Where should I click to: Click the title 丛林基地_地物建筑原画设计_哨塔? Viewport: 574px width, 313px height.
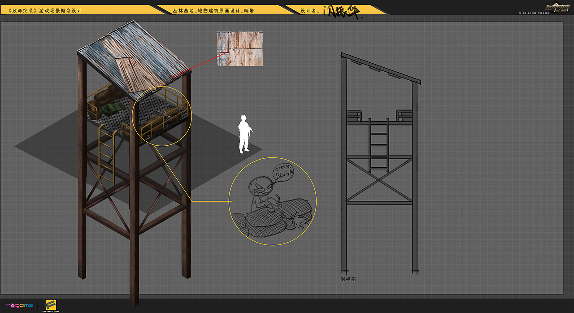pos(213,10)
